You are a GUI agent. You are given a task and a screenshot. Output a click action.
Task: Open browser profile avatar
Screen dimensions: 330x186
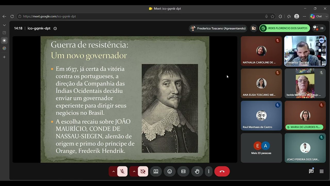(297, 16)
